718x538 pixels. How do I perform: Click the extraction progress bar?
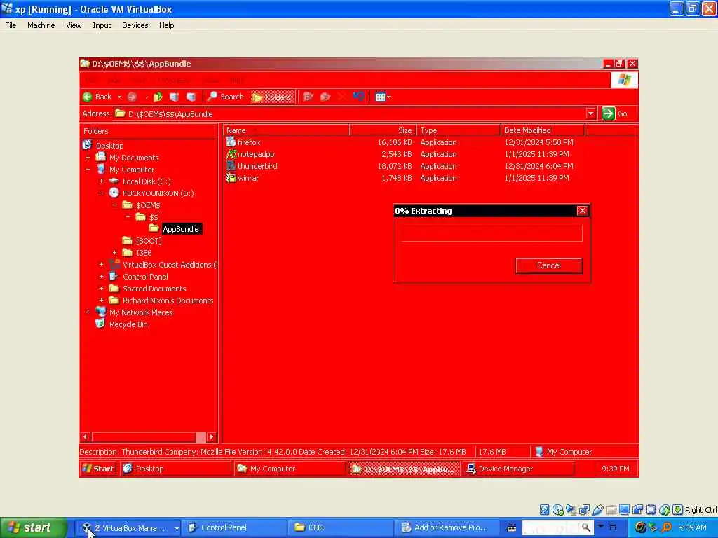coord(492,233)
